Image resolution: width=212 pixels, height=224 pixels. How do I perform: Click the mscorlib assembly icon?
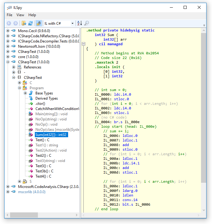pos(13,192)
